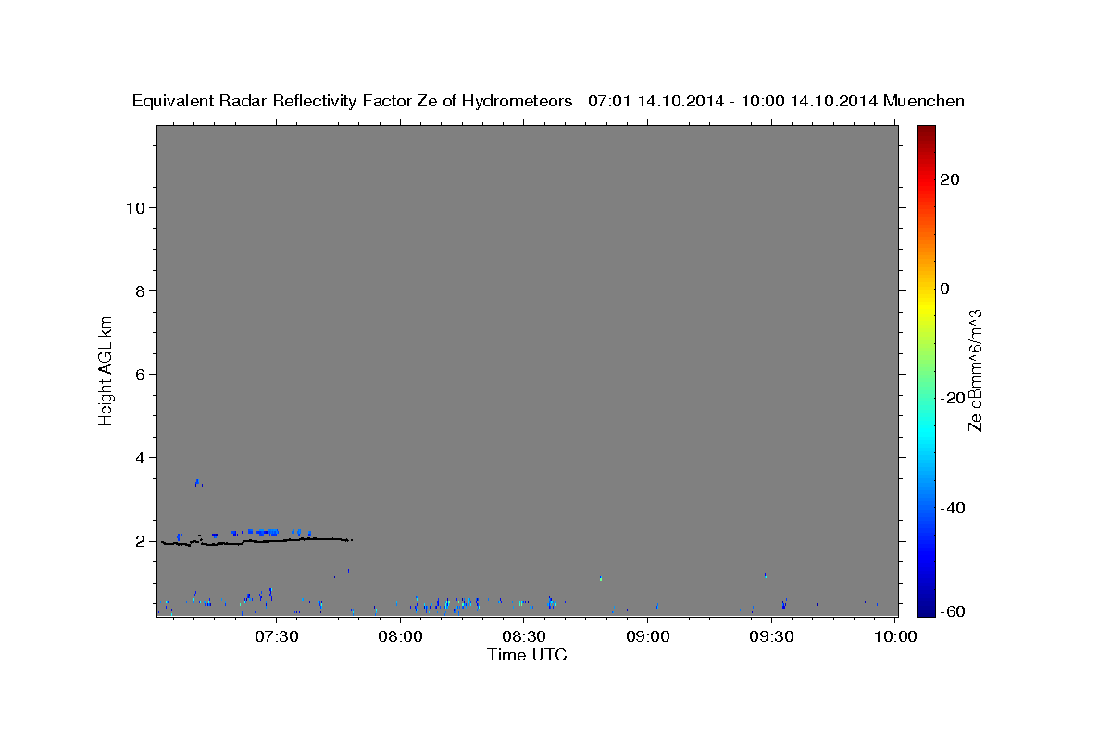Click the date range text '07:01 14.10.2014 - 10:00 14.10.2014 Muenchen'
The image size is (1111, 740).
[777, 101]
